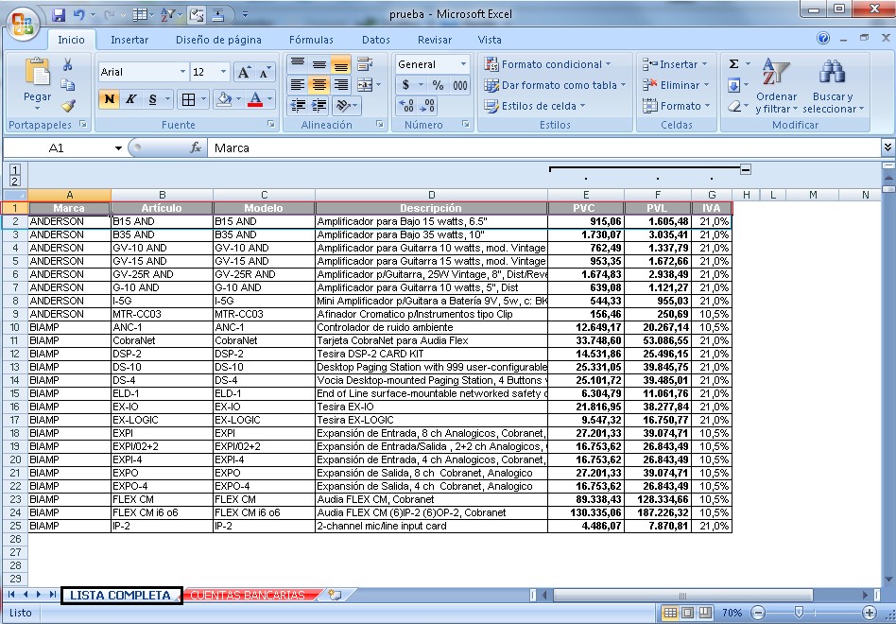Image resolution: width=896 pixels, height=624 pixels.
Task: Open the Arial font name dropdown
Action: click(x=182, y=72)
